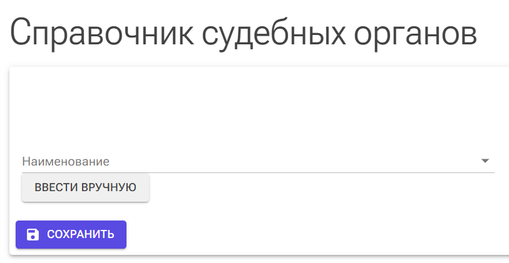
Task: Click the Наименование field label
Action: pyautogui.click(x=66, y=161)
